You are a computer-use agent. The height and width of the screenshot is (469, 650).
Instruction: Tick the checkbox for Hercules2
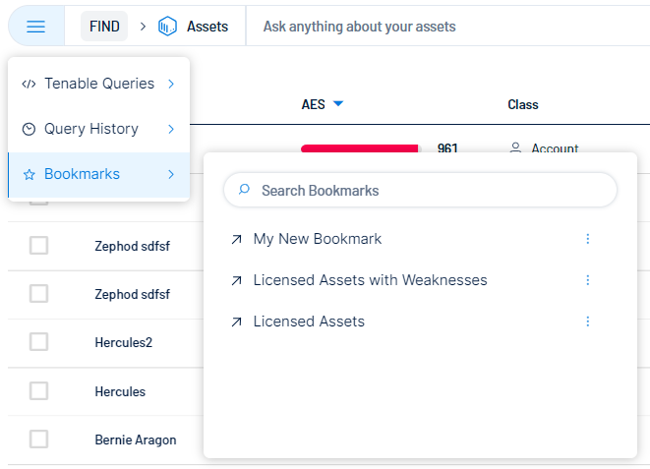38,342
